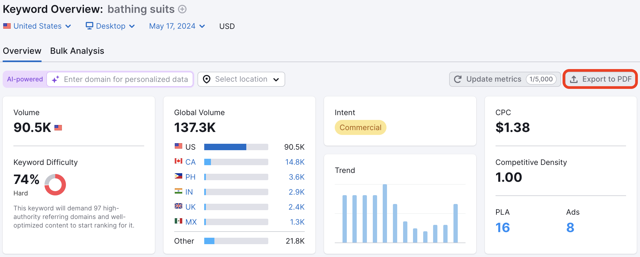The height and width of the screenshot is (257, 640).
Task: Click the US flag next to Volume
Action: (58, 128)
